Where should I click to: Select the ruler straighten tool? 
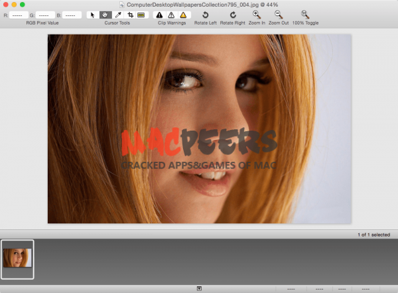[x=141, y=15]
